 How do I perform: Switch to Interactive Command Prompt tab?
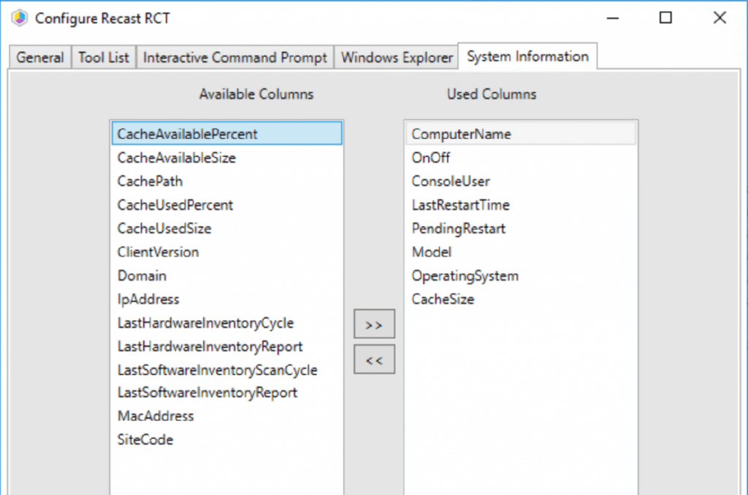234,57
